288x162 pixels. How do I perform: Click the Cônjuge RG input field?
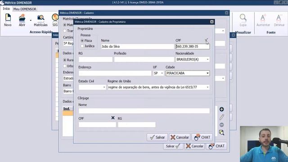pyautogui.click(x=137, y=125)
